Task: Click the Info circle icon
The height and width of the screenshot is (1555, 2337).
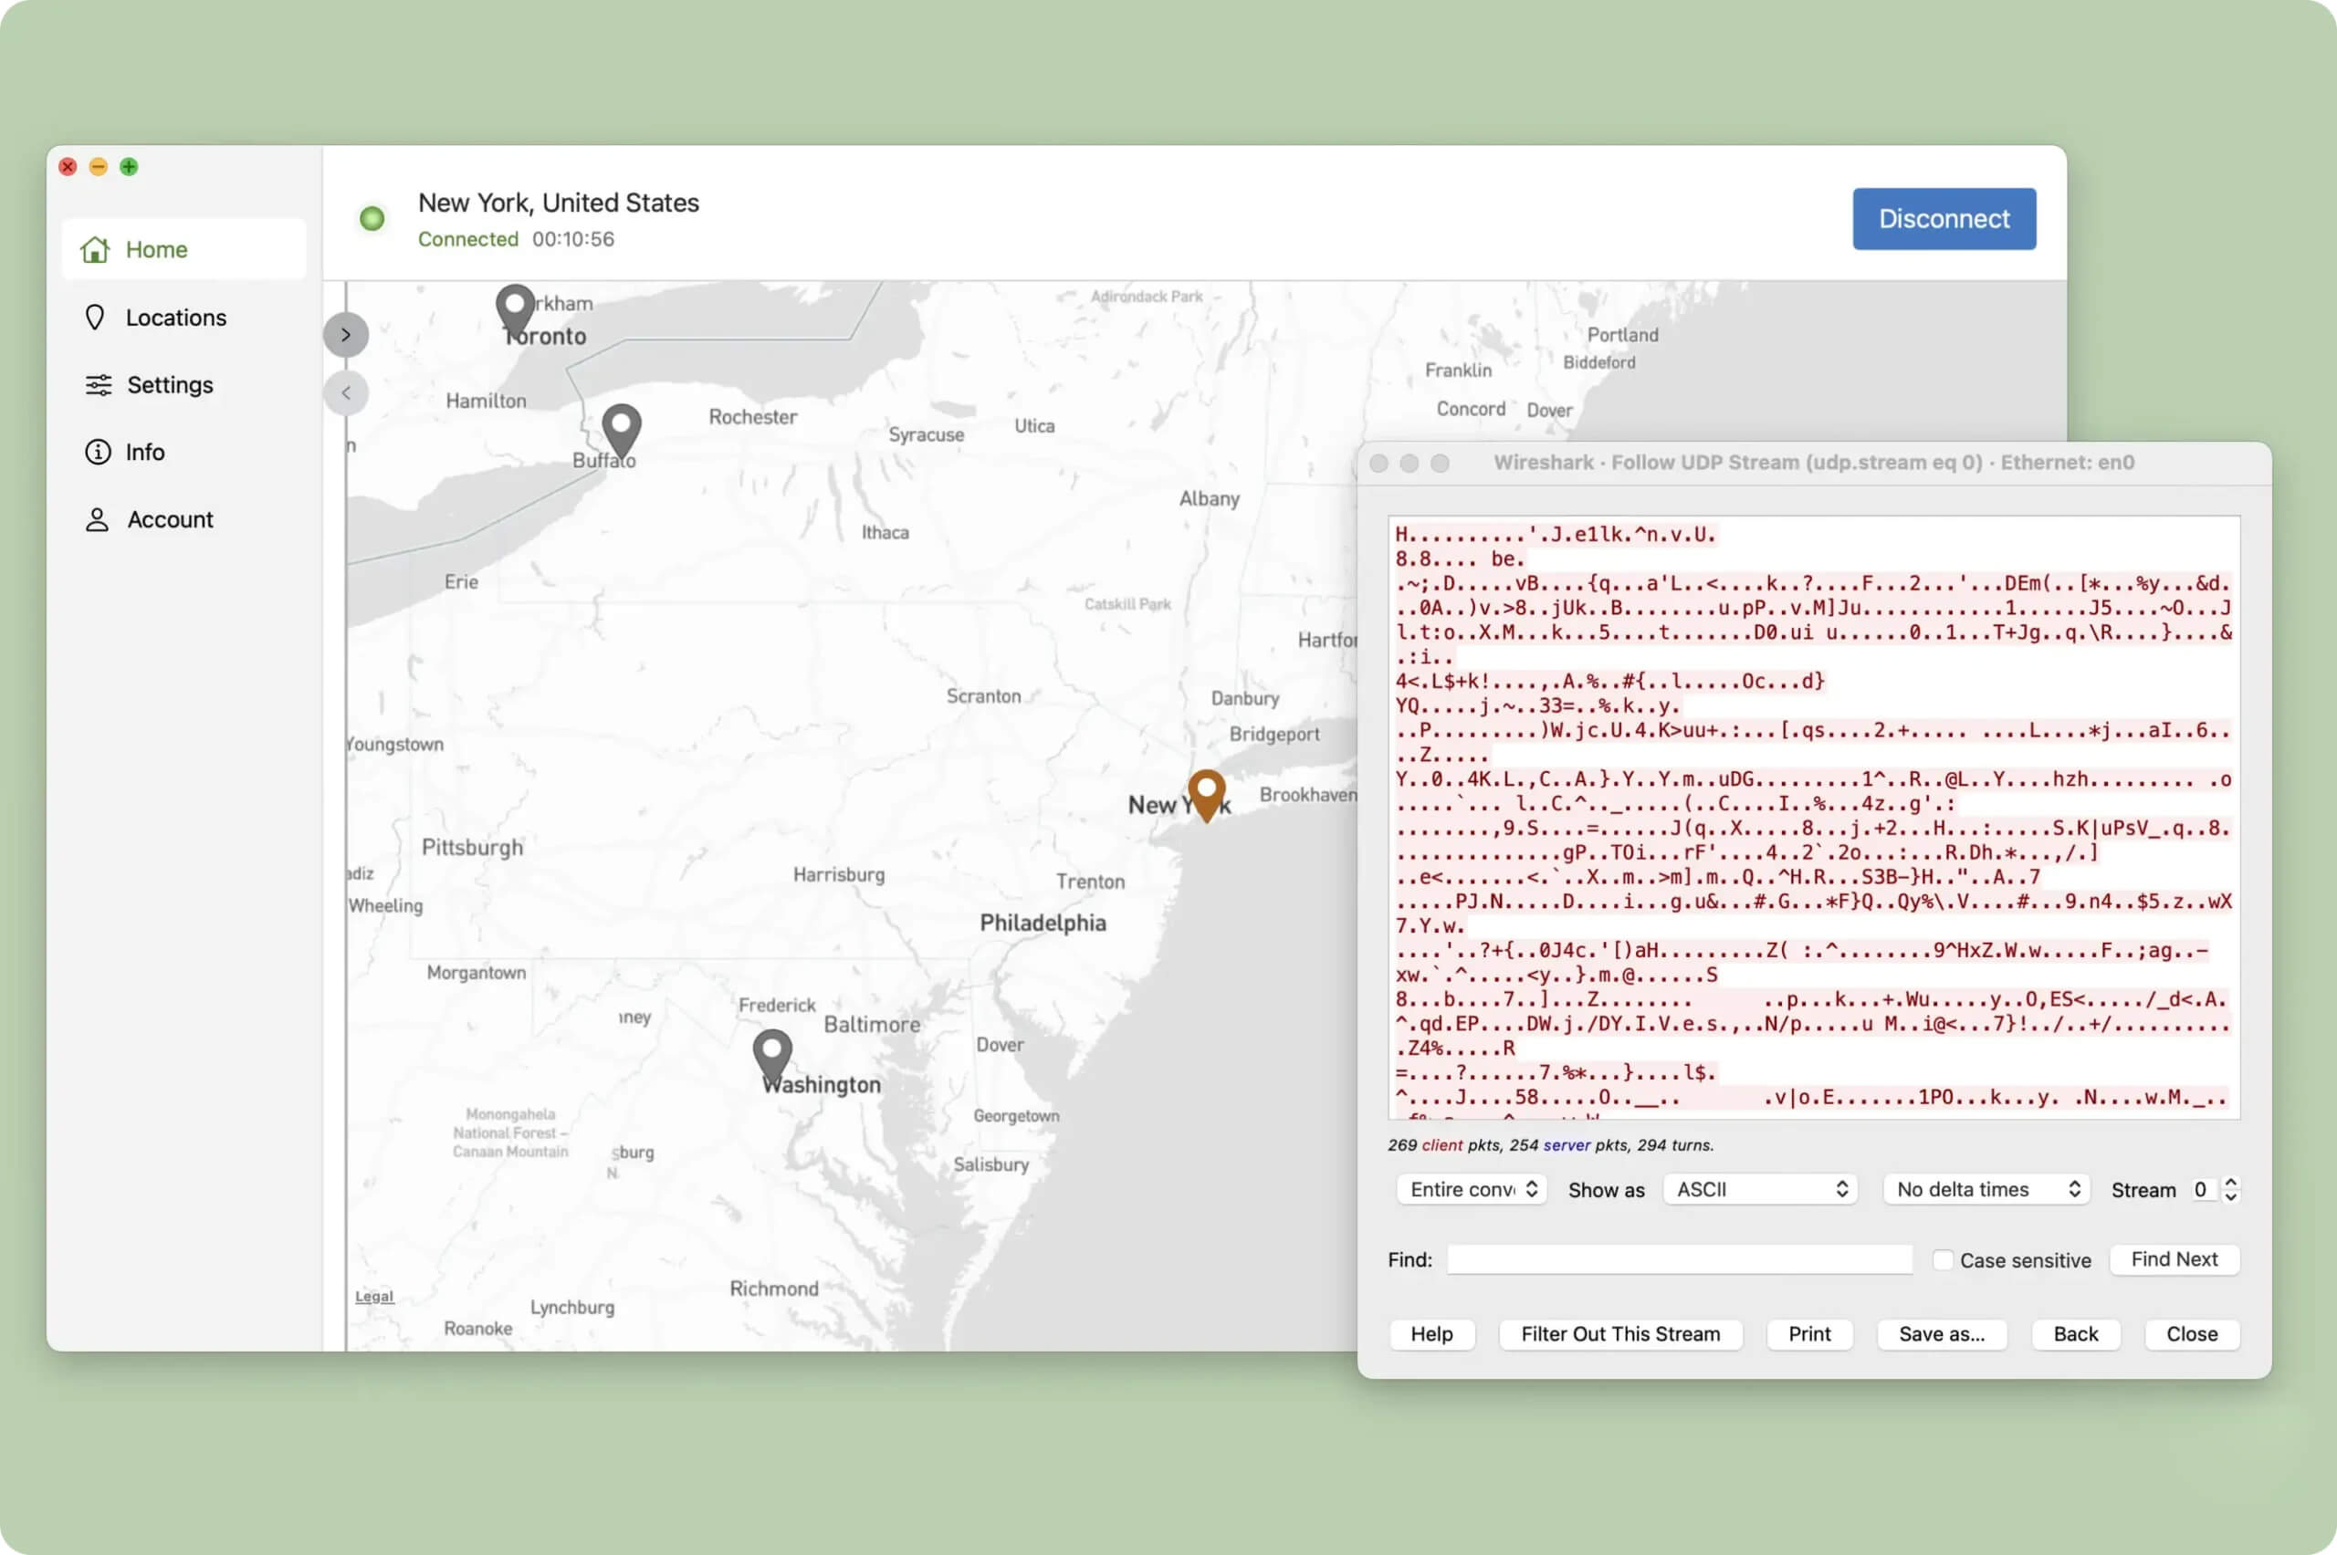Action: [97, 453]
